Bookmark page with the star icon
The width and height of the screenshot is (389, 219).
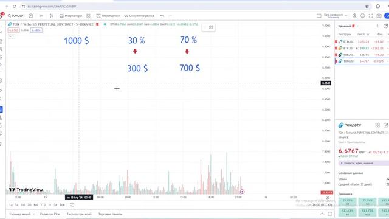pos(367,6)
